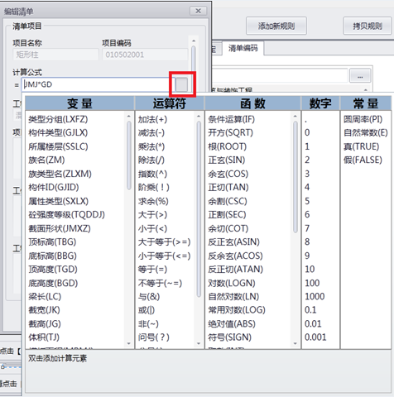Viewport: 394px width, 397px height.
Task: Select variable 截高(JG)
Action: (45, 324)
